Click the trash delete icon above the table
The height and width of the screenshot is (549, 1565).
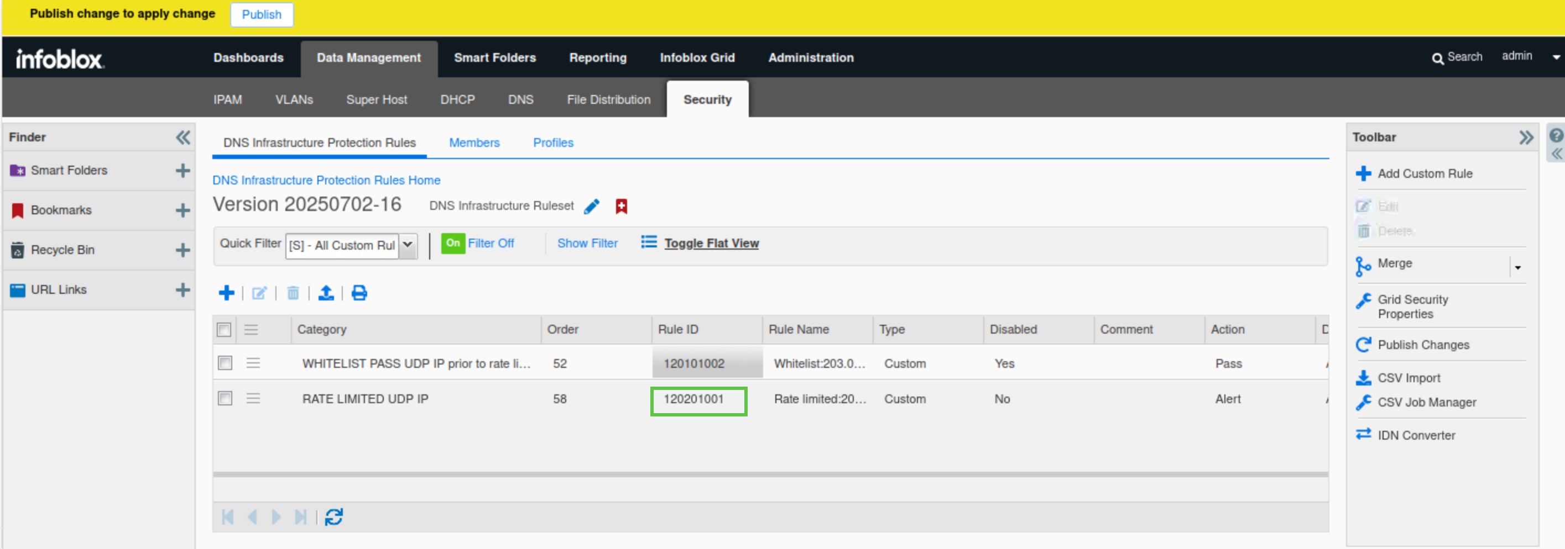293,293
